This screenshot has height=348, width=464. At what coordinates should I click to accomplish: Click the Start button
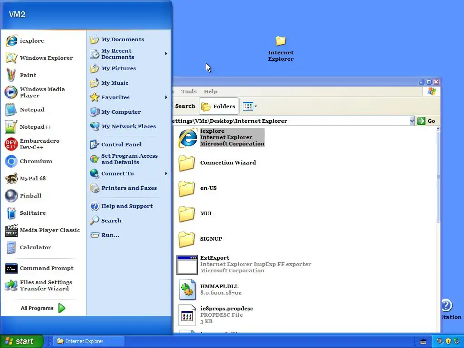pyautogui.click(x=21, y=341)
